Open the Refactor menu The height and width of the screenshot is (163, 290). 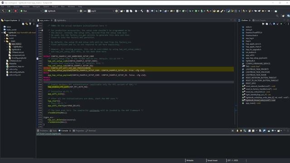click(x=26, y=7)
